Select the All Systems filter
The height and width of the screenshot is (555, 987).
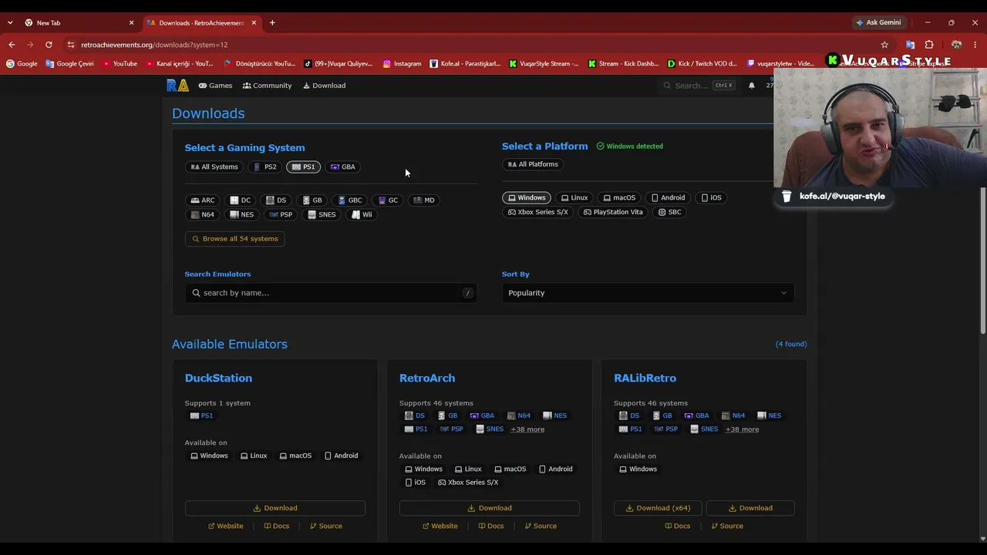[x=214, y=166]
